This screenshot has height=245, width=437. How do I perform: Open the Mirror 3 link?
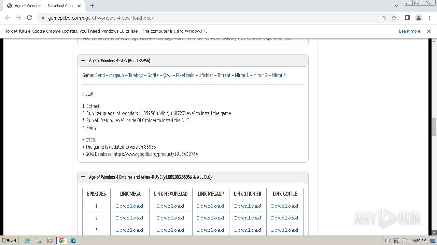279,75
